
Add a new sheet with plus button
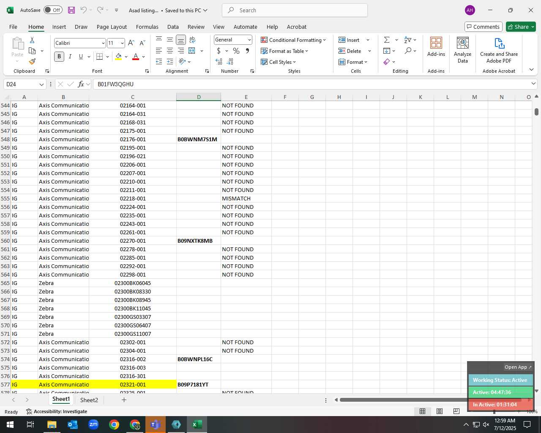point(124,400)
